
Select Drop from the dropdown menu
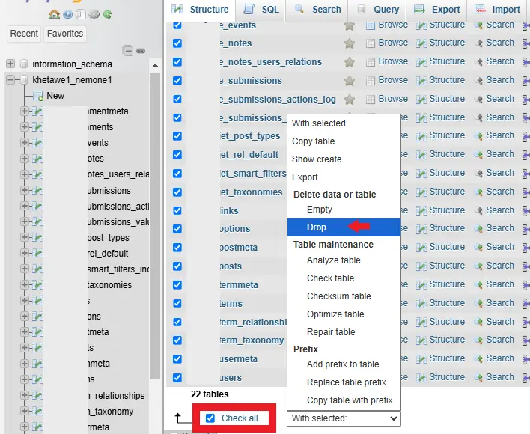point(344,227)
